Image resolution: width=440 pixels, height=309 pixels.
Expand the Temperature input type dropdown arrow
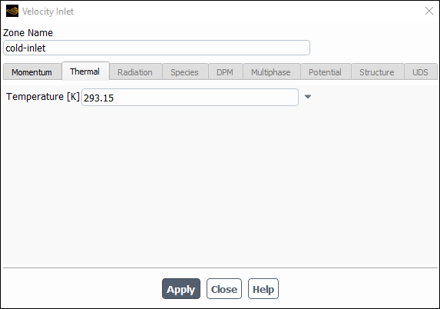[x=308, y=97]
